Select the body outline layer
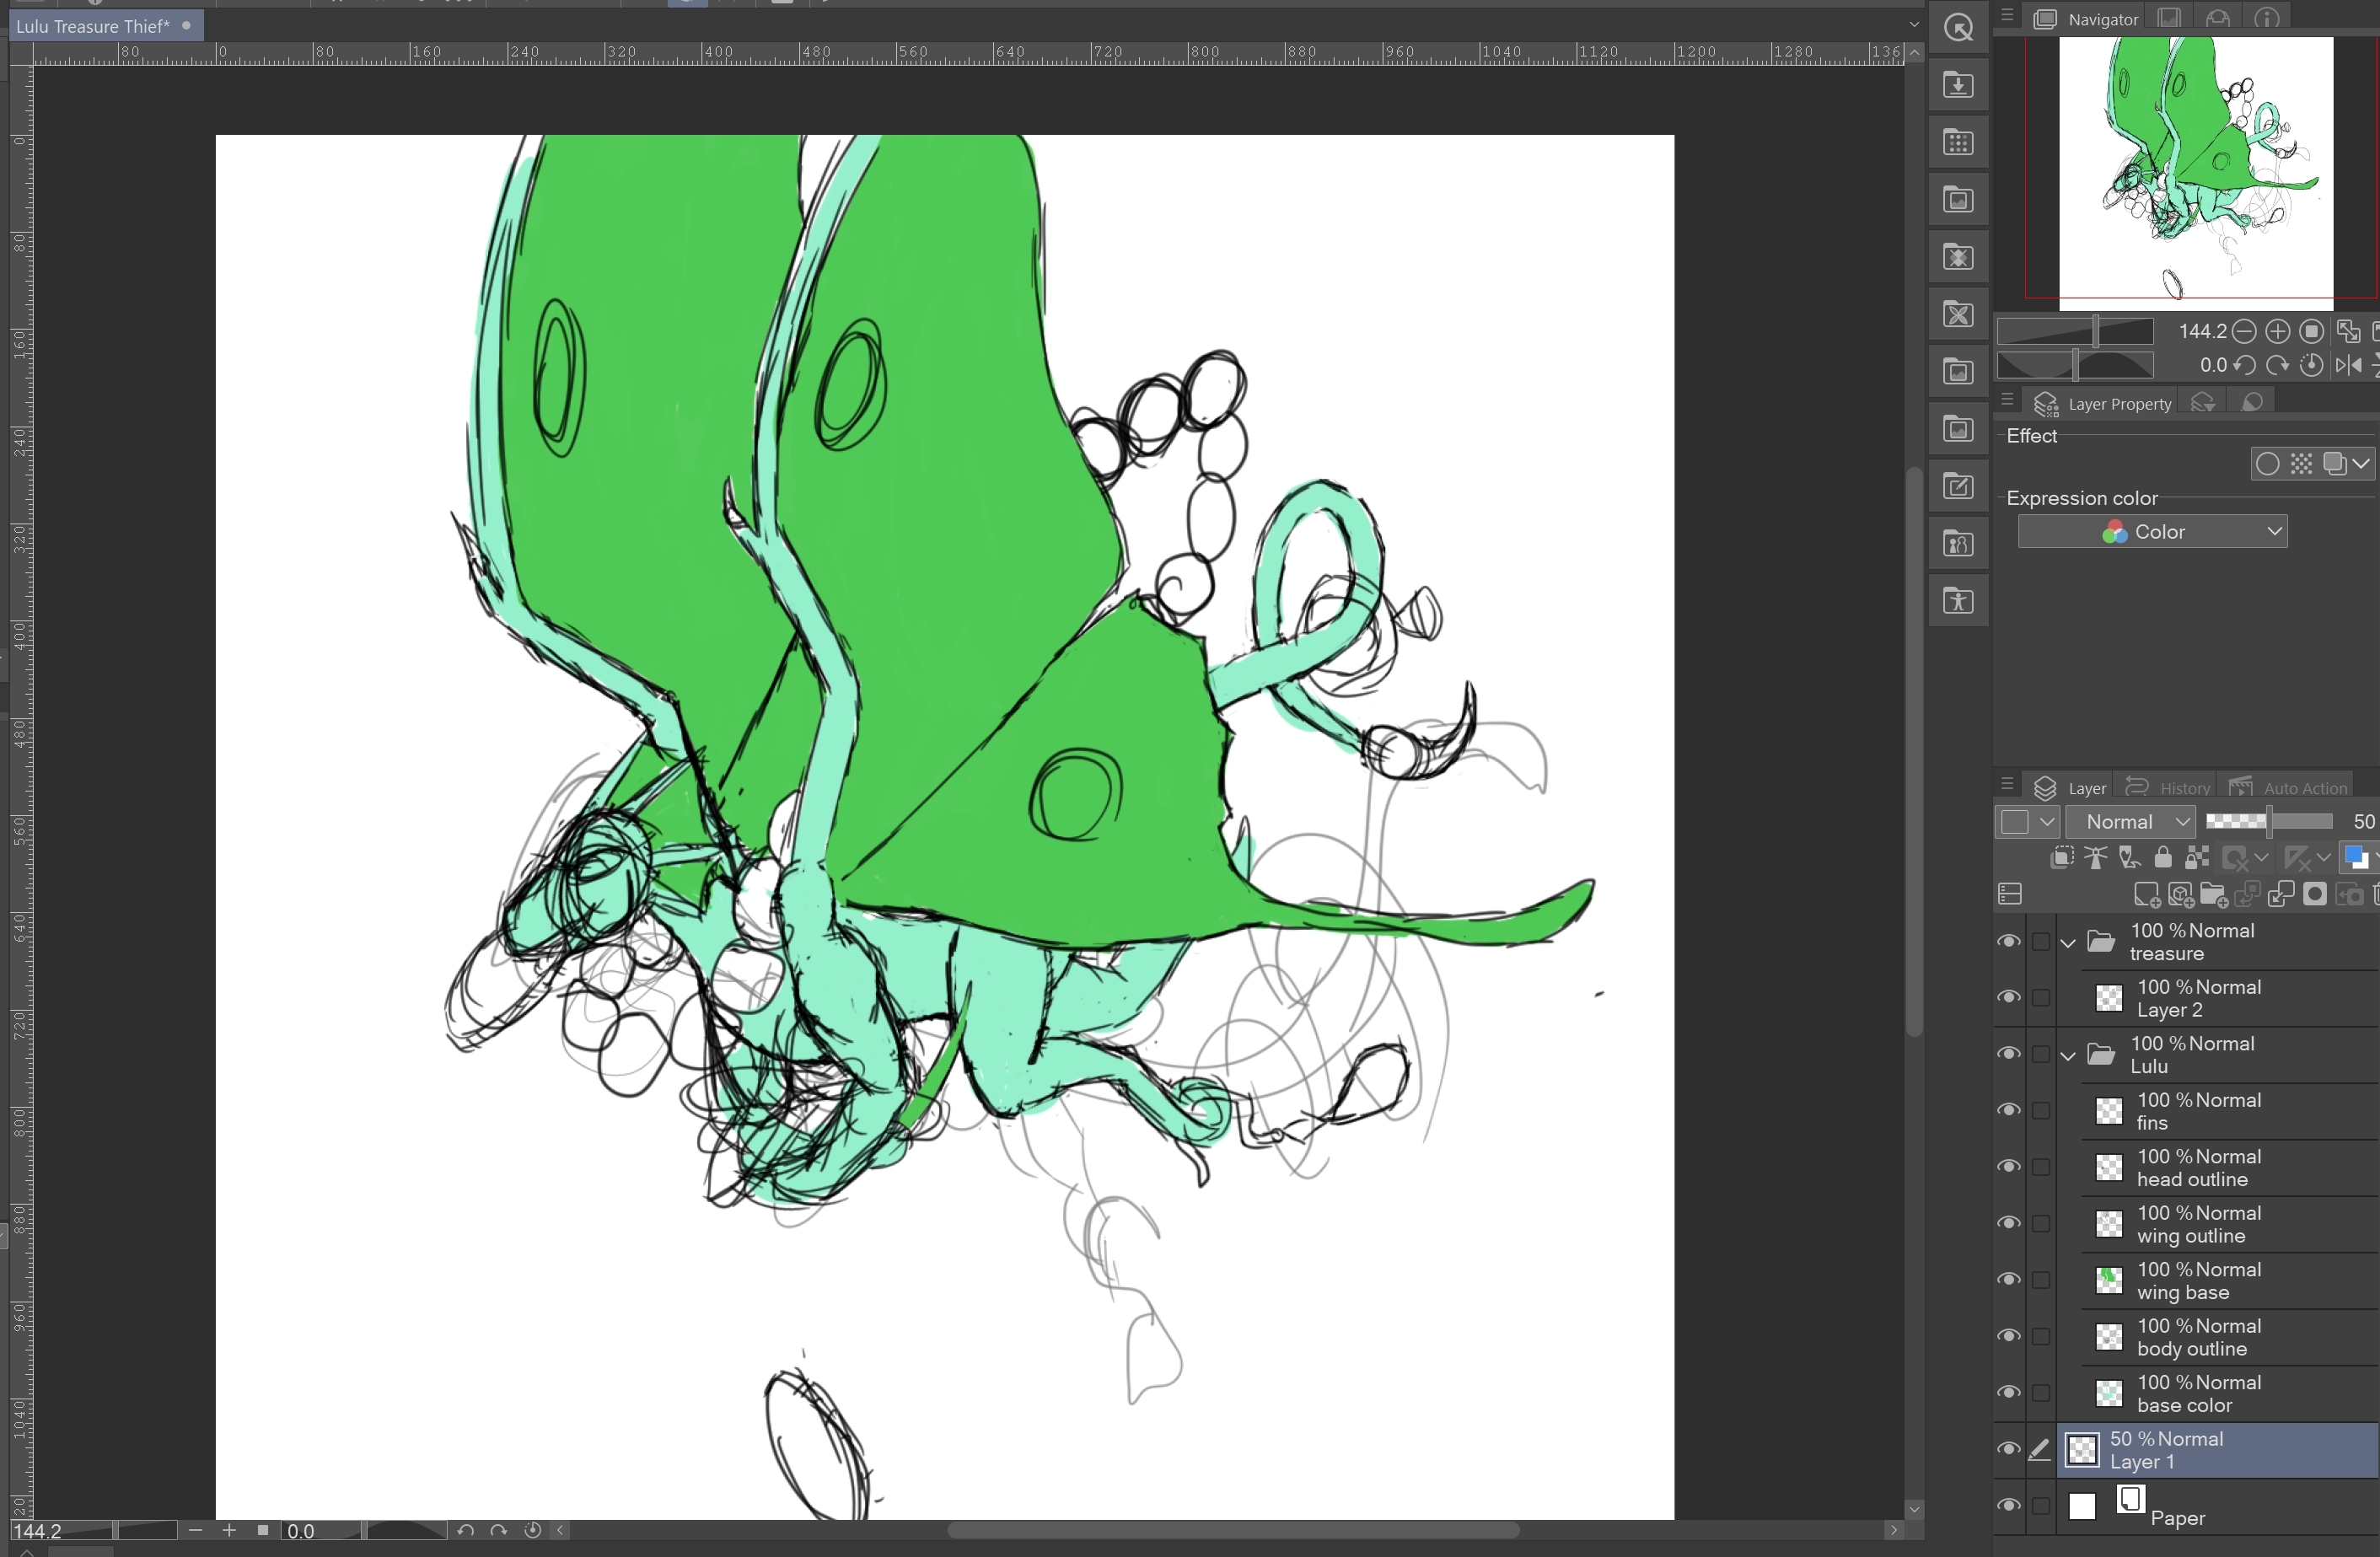The image size is (2380, 1557). click(x=2230, y=1338)
